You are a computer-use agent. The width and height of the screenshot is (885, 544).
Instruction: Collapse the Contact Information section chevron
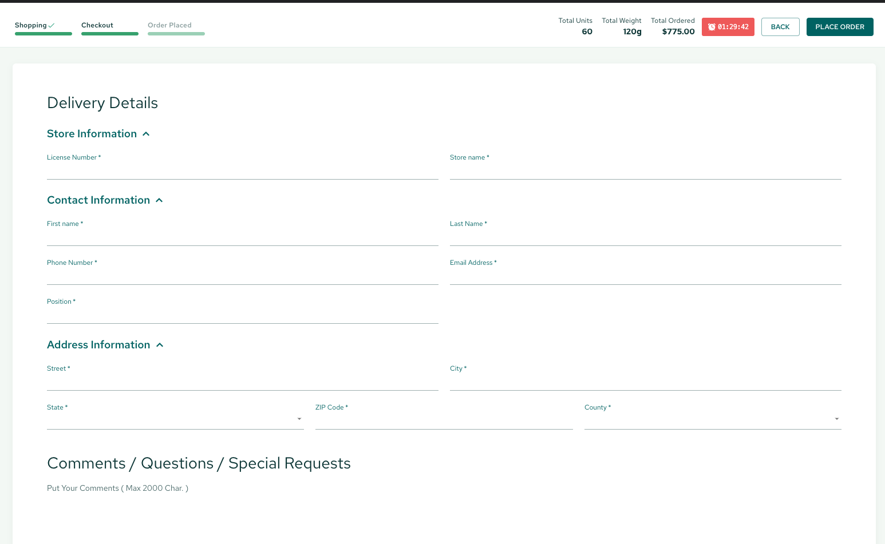pyautogui.click(x=159, y=200)
